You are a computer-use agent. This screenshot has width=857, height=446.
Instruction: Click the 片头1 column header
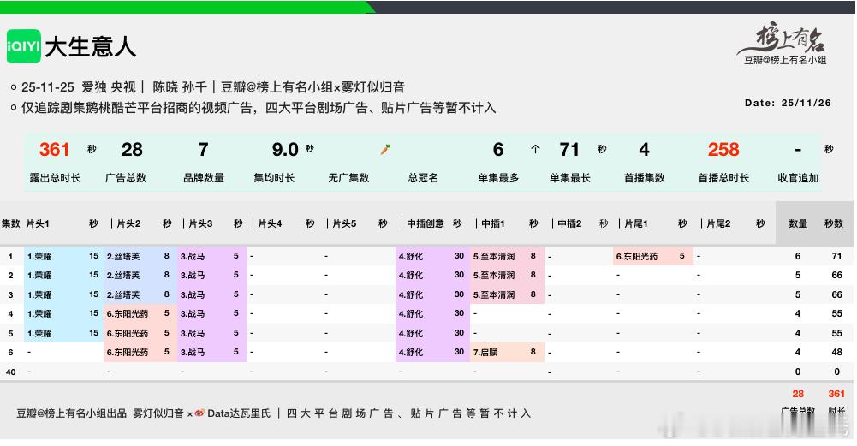(38, 223)
